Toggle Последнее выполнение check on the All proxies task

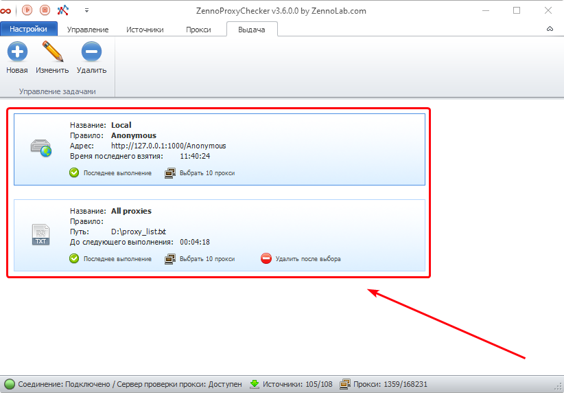(74, 259)
